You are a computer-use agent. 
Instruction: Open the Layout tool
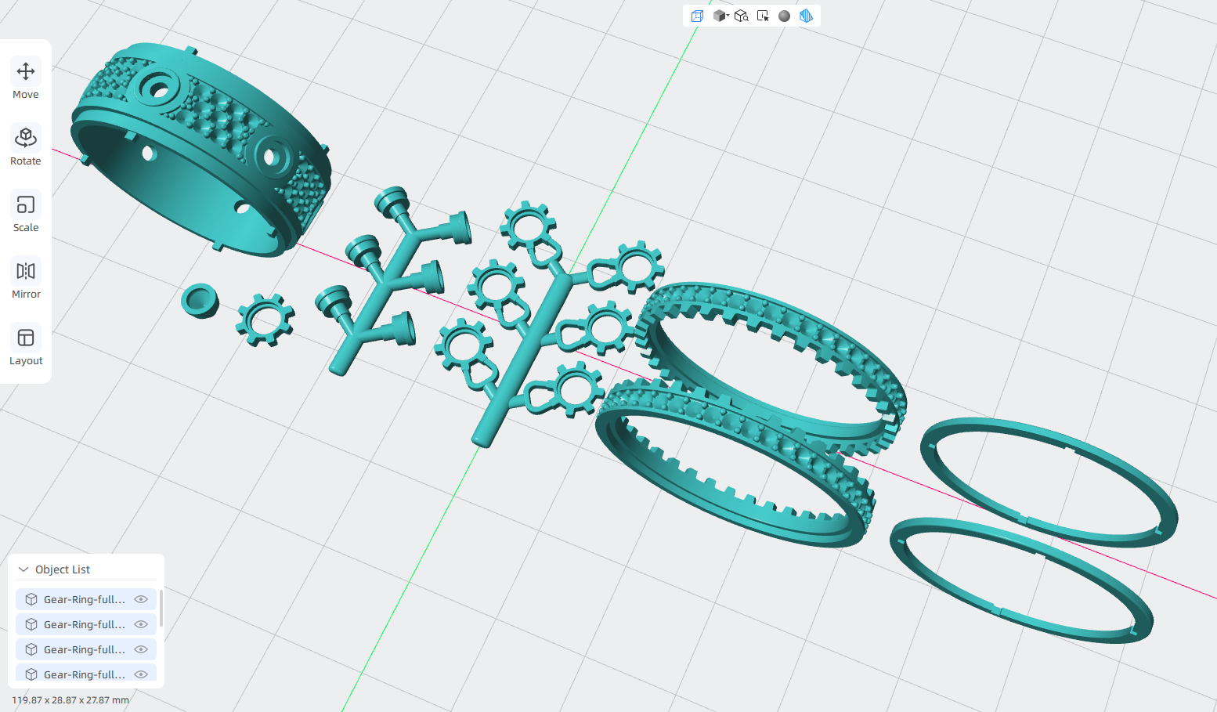[26, 346]
